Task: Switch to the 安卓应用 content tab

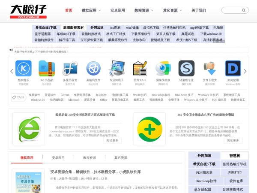Action: coord(58,157)
